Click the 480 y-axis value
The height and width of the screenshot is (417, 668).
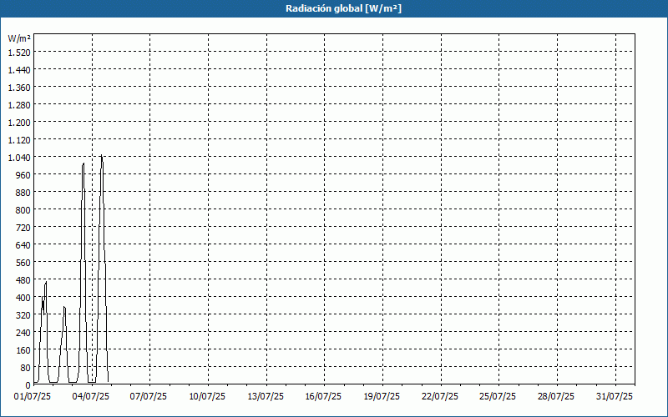click(23, 280)
